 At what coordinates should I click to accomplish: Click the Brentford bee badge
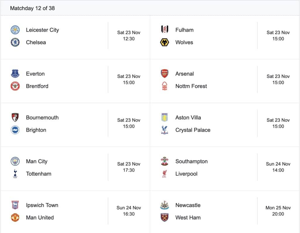(x=15, y=86)
